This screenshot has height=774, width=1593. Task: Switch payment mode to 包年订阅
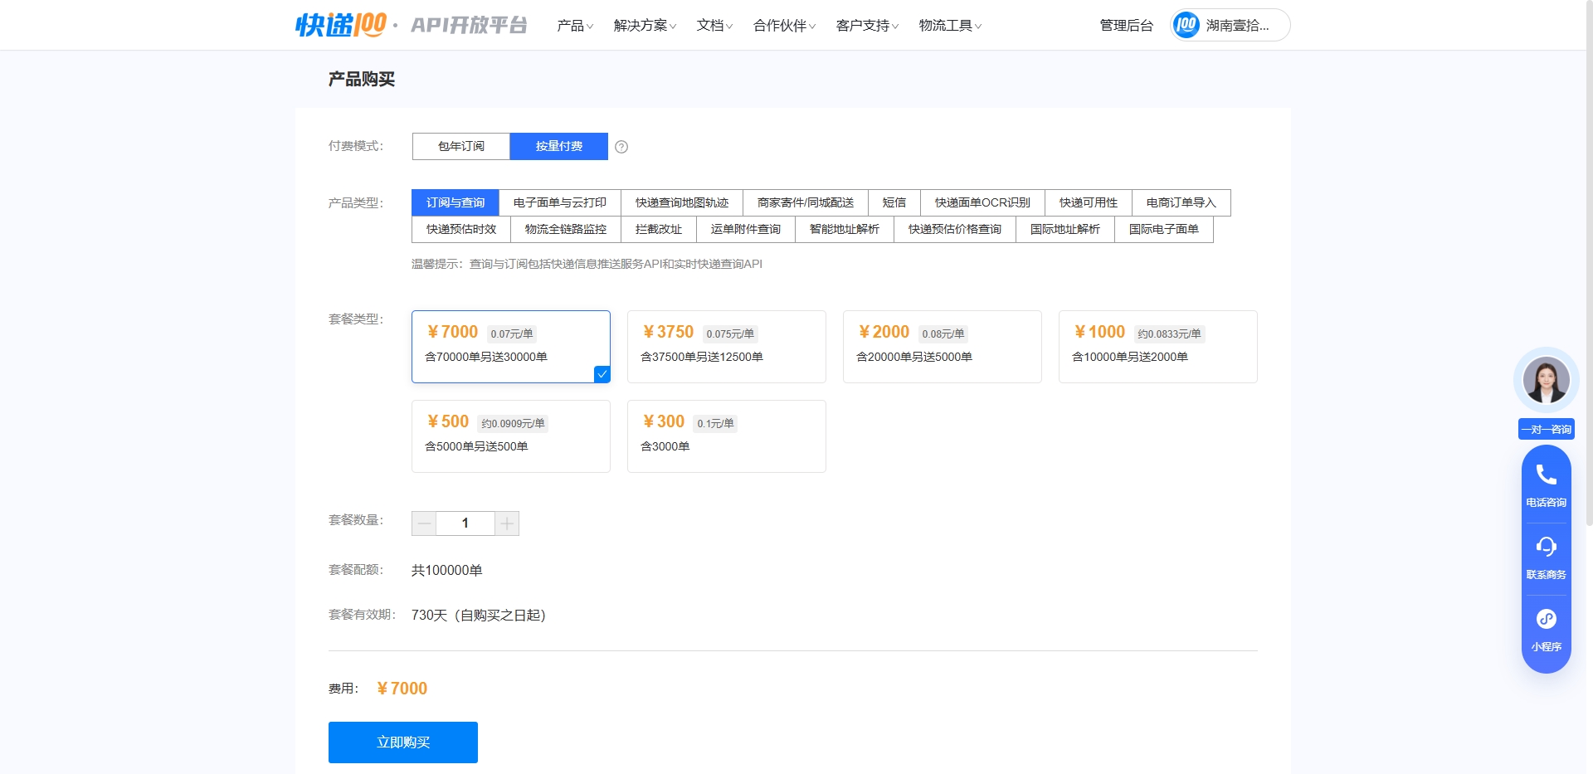click(x=460, y=146)
